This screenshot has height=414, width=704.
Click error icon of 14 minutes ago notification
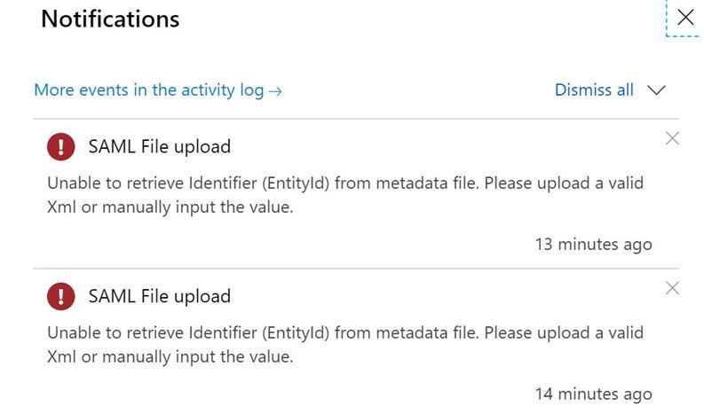[60, 296]
